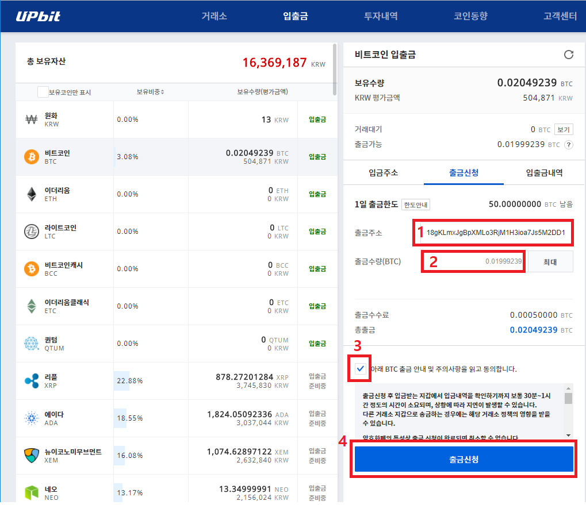Click the 총 보유자산 amount 16,369,187
This screenshot has width=586, height=505.
[x=275, y=62]
